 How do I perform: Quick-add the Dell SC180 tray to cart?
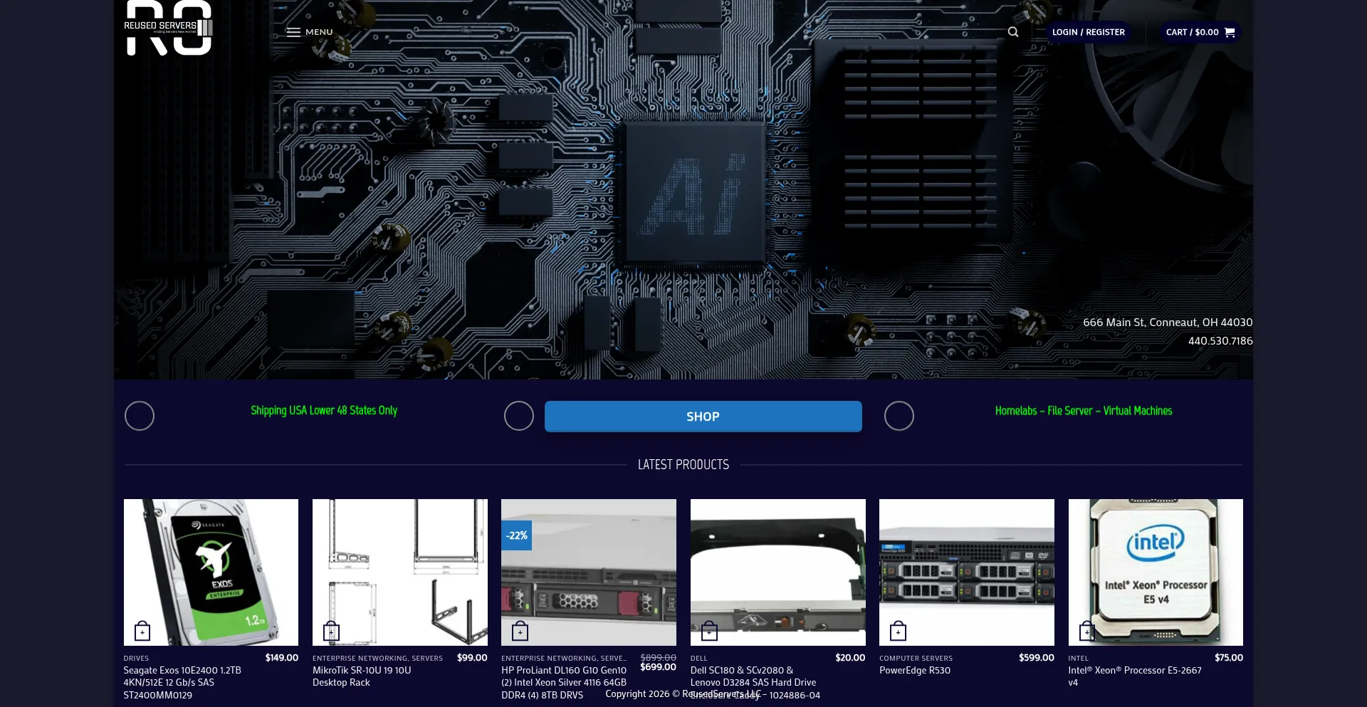pyautogui.click(x=709, y=631)
